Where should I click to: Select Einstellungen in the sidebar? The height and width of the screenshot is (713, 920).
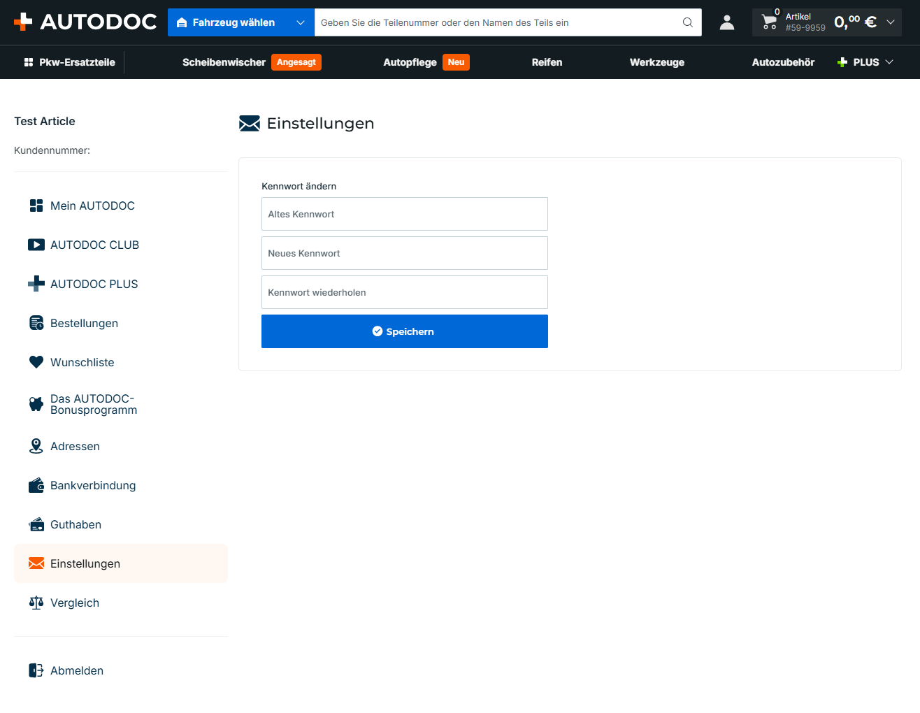121,563
